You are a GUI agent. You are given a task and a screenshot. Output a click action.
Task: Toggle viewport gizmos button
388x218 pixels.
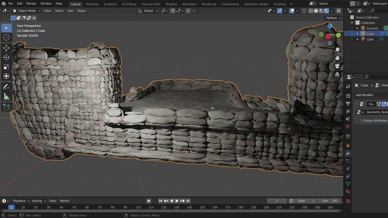[x=280, y=11]
